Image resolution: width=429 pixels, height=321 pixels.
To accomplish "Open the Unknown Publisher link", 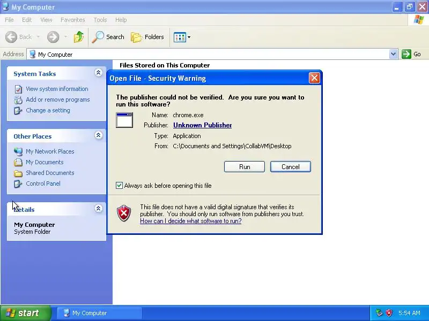I will [203, 125].
